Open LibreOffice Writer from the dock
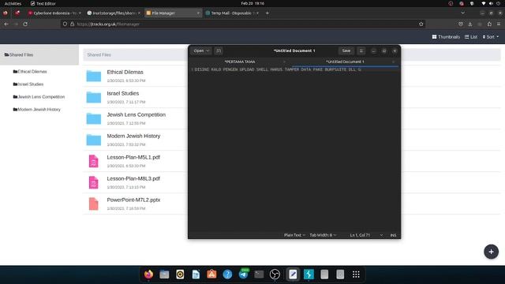This screenshot has height=284, width=505. 196,275
